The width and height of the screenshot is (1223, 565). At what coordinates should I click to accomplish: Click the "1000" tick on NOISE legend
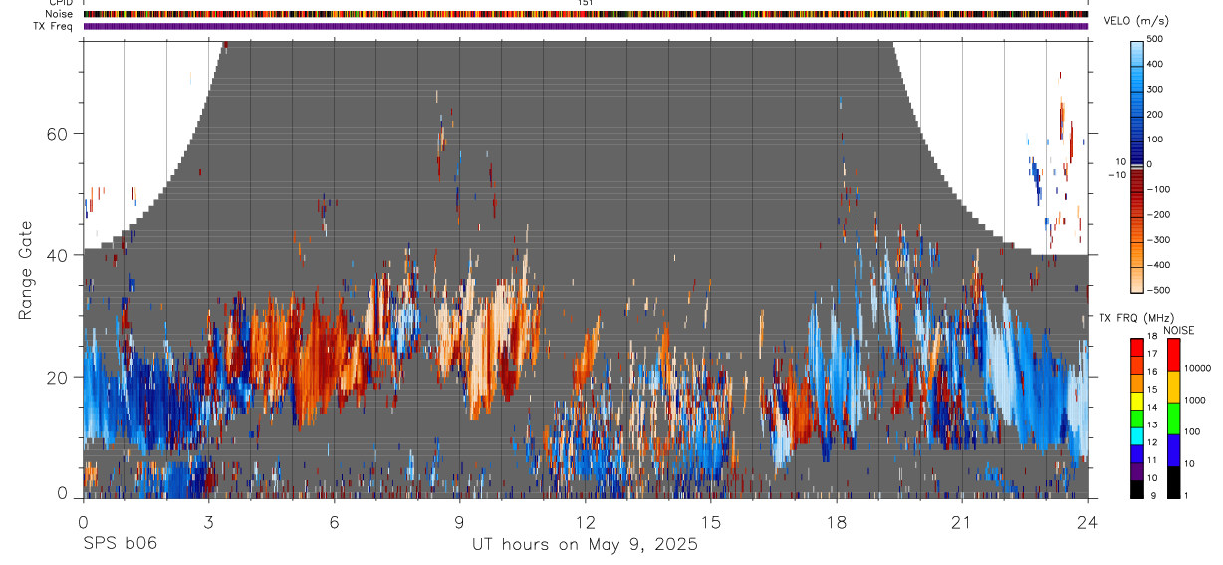(1194, 400)
